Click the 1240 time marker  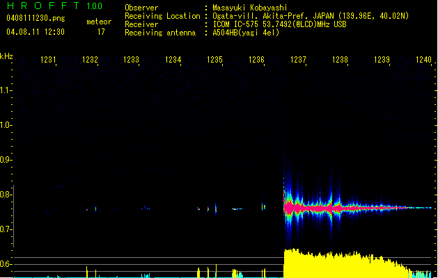pos(423,60)
